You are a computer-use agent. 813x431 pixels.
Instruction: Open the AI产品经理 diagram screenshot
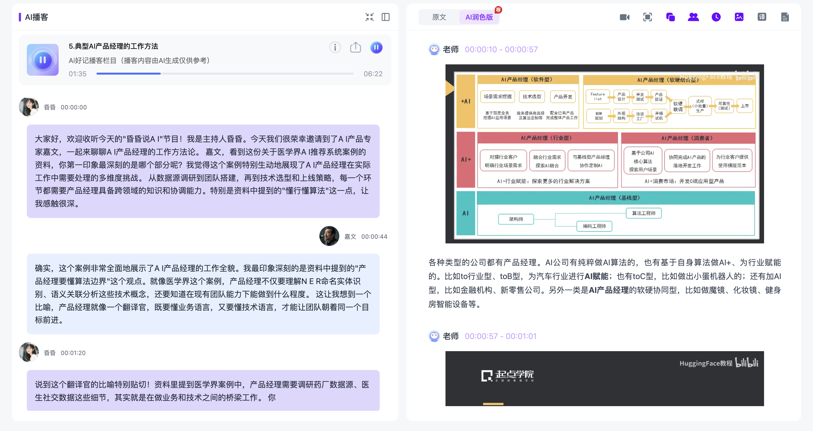(604, 154)
